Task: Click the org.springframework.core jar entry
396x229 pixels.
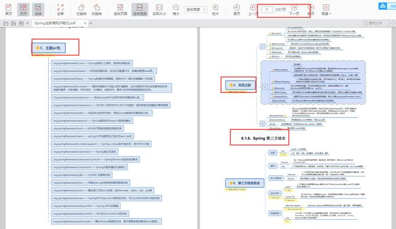Action: [92, 63]
